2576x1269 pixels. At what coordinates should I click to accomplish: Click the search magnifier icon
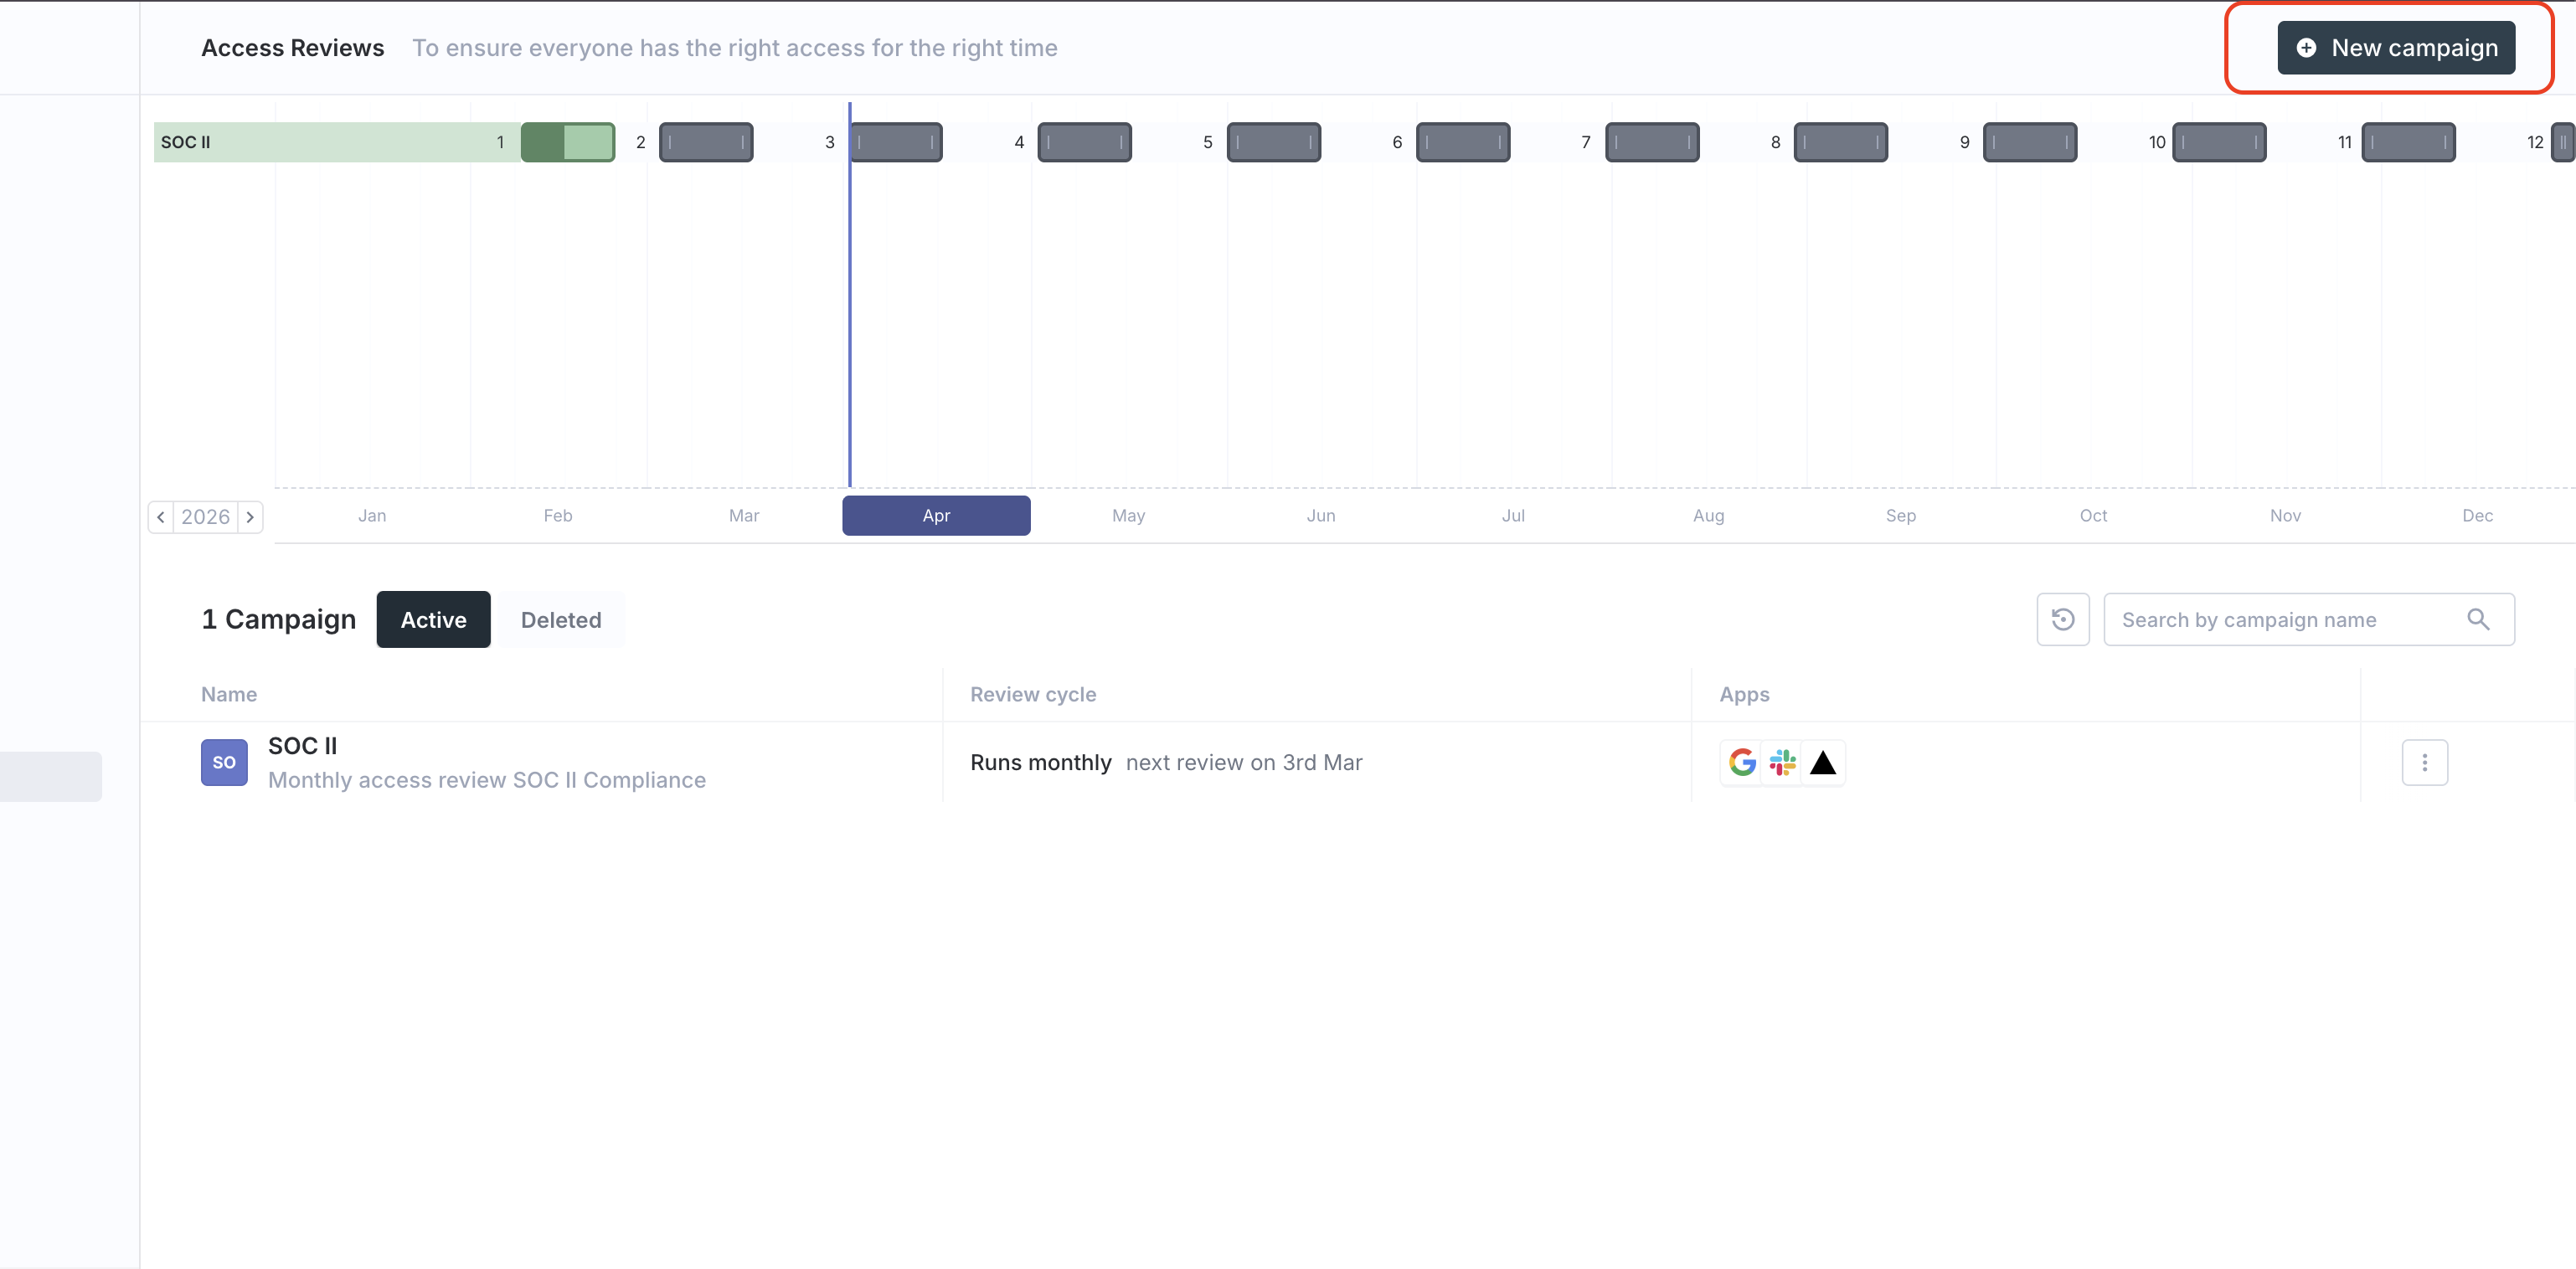[x=2477, y=619]
